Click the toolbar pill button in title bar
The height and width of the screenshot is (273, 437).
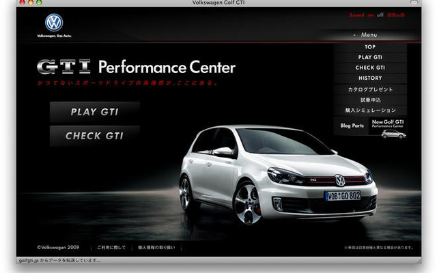coord(414,2)
